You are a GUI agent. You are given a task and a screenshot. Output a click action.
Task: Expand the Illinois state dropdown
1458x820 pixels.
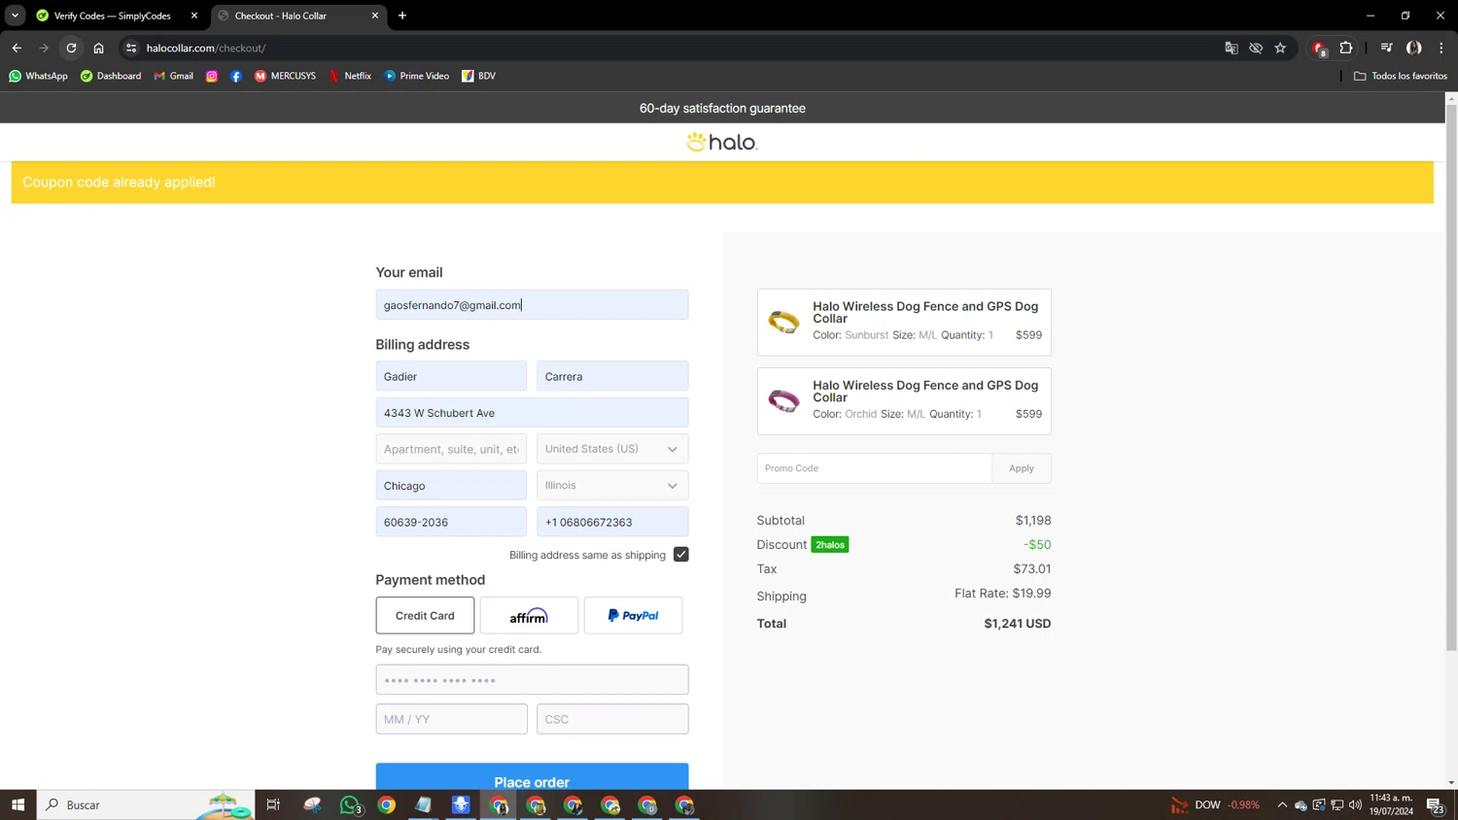pyautogui.click(x=611, y=486)
